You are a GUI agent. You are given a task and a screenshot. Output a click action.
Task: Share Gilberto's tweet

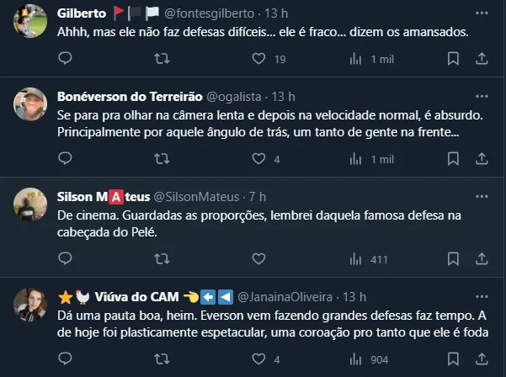[x=482, y=59]
